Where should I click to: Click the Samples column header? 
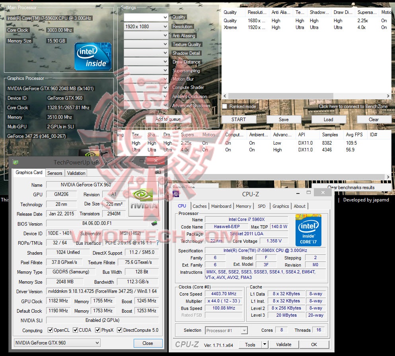pos(331,135)
